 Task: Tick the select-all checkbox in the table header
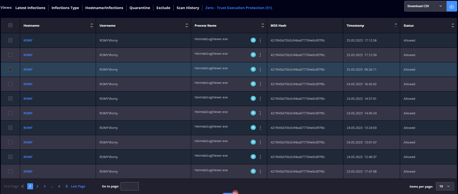pyautogui.click(x=10, y=25)
